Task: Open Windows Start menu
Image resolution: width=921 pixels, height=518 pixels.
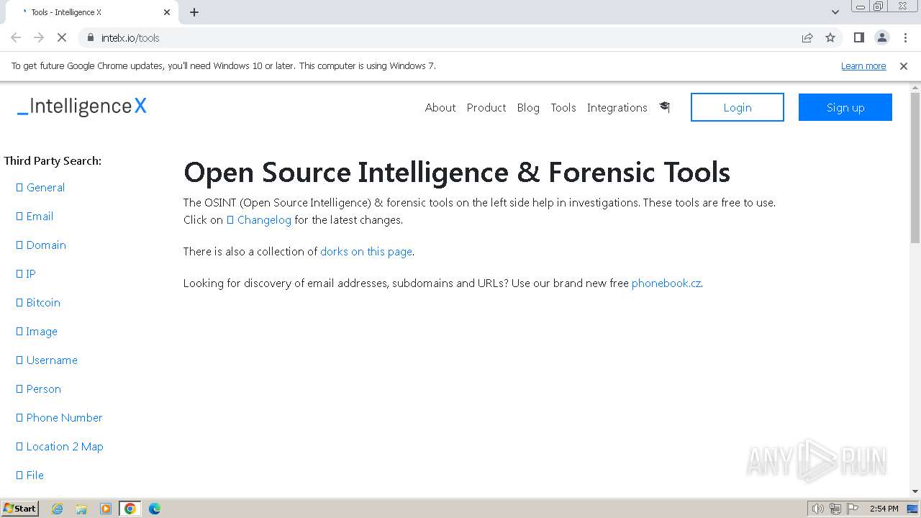Action: [19, 508]
